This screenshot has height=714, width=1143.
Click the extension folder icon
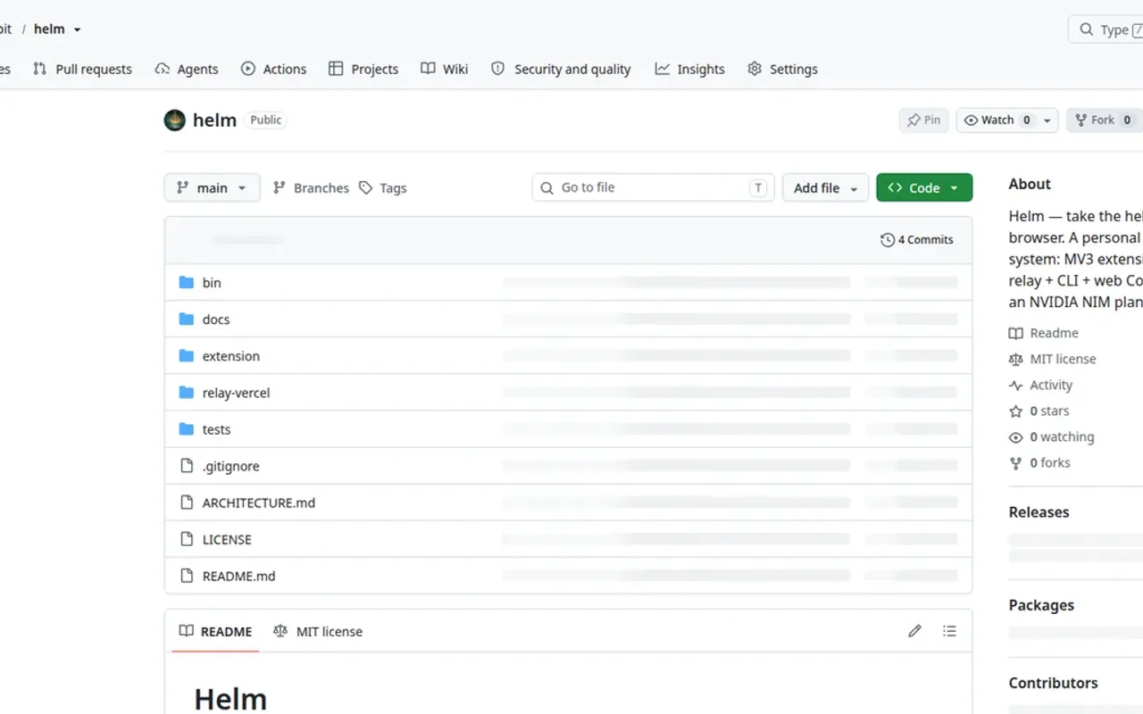tap(186, 355)
